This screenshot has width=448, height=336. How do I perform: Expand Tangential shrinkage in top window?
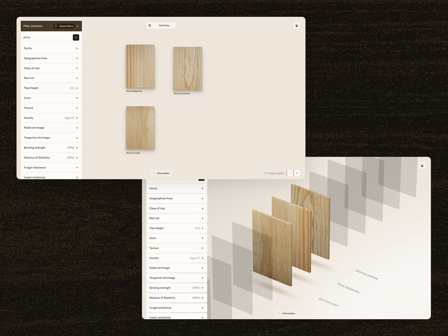[51, 138]
